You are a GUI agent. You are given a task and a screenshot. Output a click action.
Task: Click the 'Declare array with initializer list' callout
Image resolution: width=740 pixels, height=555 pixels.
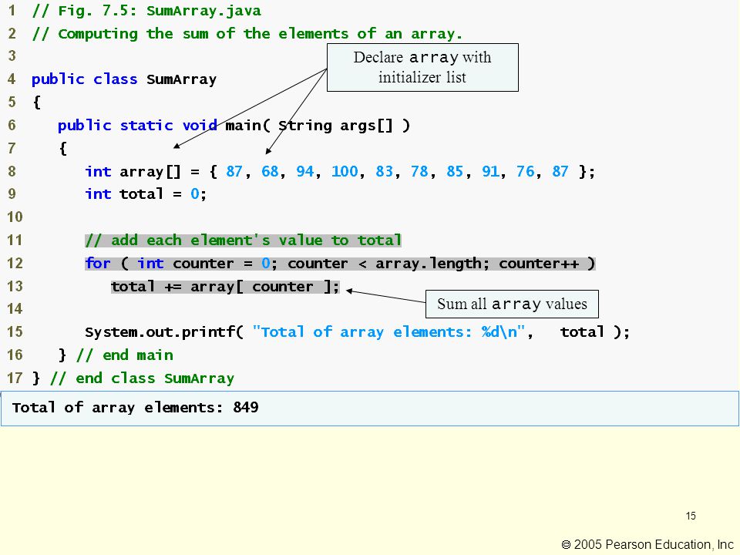(x=422, y=68)
